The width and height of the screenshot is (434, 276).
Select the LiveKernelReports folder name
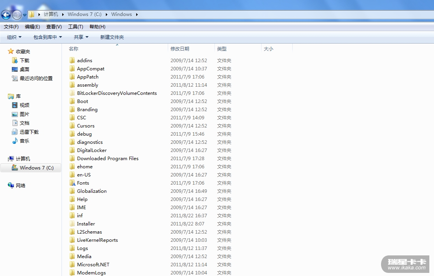pos(97,240)
